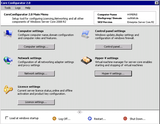Click the SKU Version label

click(105, 22)
